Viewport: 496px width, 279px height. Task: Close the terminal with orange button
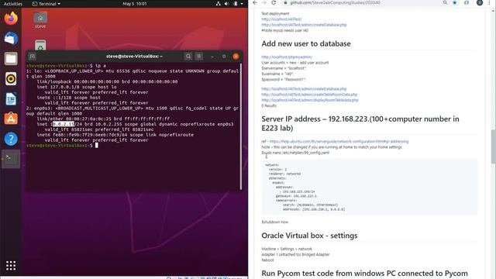coord(236,57)
